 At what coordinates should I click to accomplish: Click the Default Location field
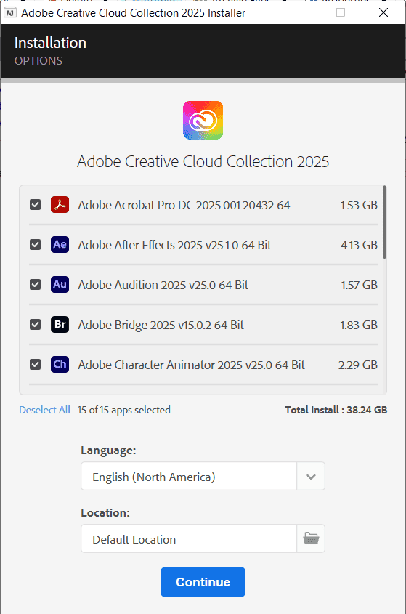[x=189, y=539]
